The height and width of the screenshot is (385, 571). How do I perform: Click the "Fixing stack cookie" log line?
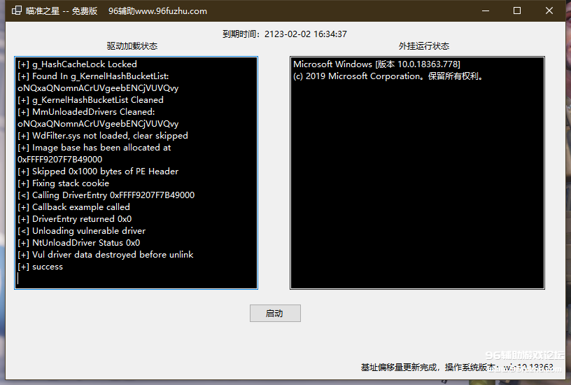pos(63,183)
